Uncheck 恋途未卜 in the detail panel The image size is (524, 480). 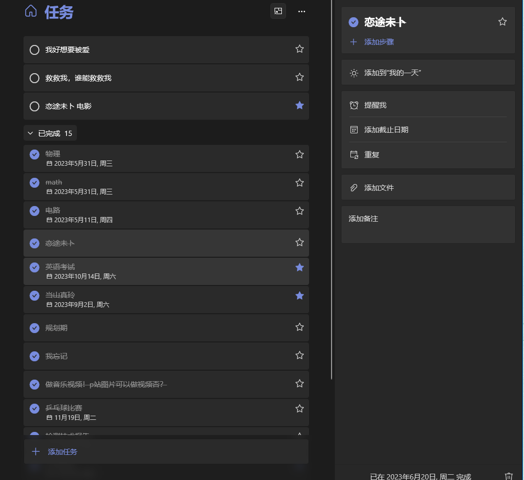pyautogui.click(x=354, y=22)
